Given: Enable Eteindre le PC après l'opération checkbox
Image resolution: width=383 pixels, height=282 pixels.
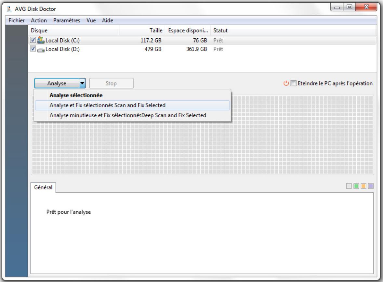Looking at the screenshot, I should [293, 83].
